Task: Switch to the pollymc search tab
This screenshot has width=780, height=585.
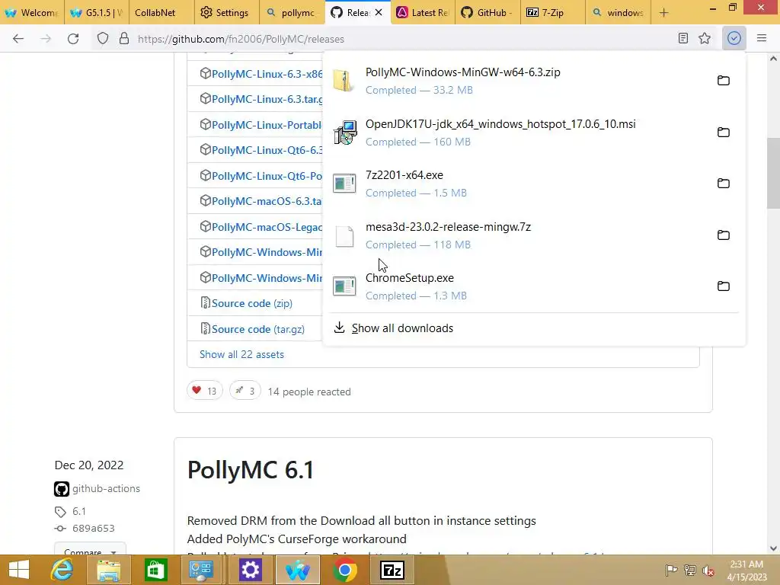Action: (x=292, y=12)
